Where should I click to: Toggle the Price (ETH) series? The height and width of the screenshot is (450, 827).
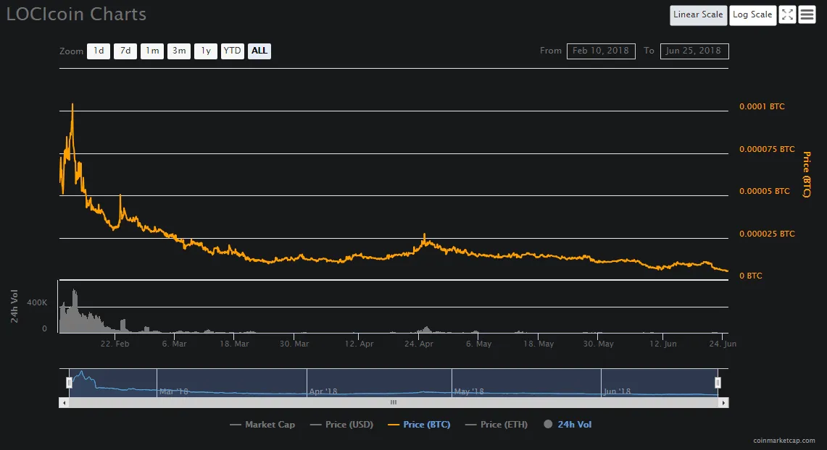496,424
